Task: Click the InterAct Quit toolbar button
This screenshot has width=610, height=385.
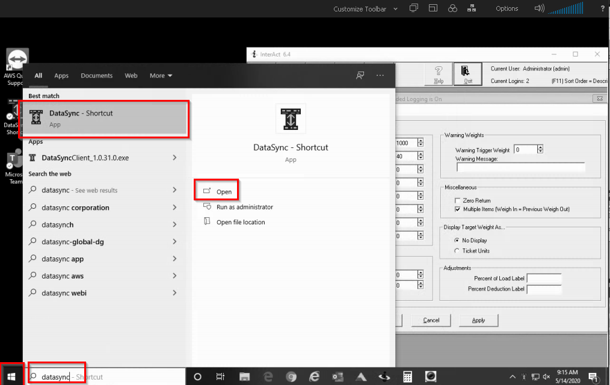Action: click(x=467, y=74)
